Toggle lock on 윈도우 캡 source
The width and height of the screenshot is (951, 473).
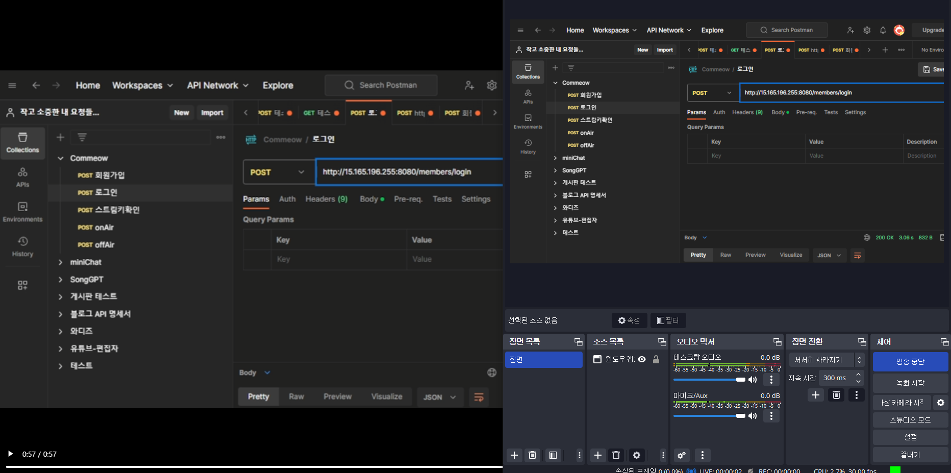point(656,359)
